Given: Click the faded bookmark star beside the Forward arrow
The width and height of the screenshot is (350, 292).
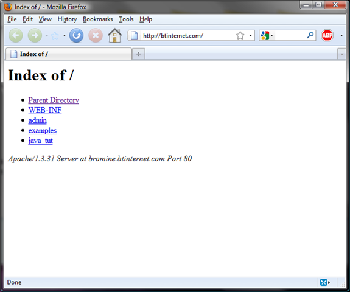Looking at the screenshot, I should click(x=55, y=35).
